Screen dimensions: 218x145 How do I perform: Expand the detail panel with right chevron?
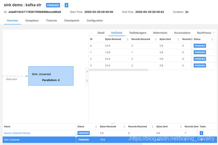click(87, 71)
